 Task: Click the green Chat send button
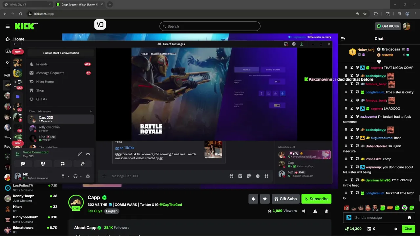pos(408,229)
